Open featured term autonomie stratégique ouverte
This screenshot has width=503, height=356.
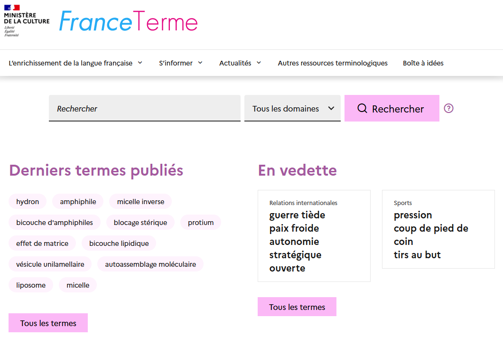(296, 255)
